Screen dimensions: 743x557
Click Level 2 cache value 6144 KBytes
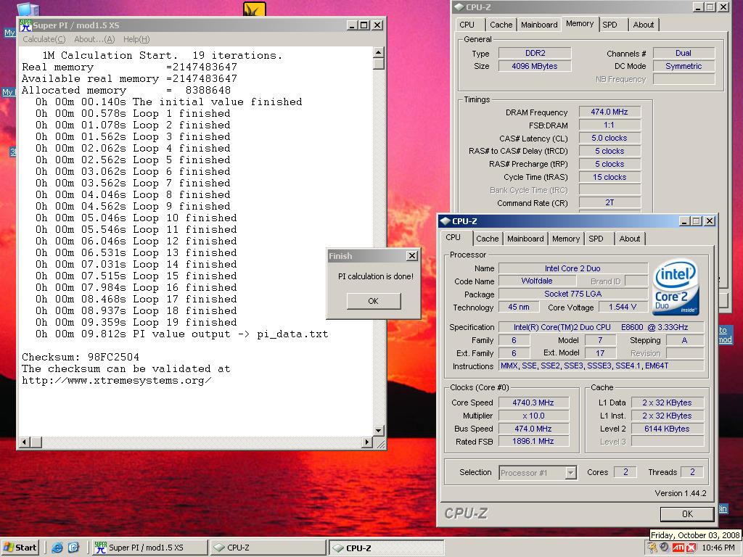[667, 429]
